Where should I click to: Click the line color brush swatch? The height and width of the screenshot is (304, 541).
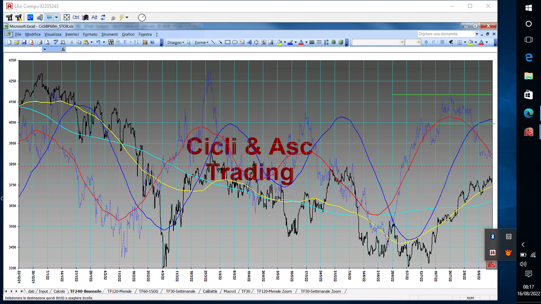tap(290, 42)
